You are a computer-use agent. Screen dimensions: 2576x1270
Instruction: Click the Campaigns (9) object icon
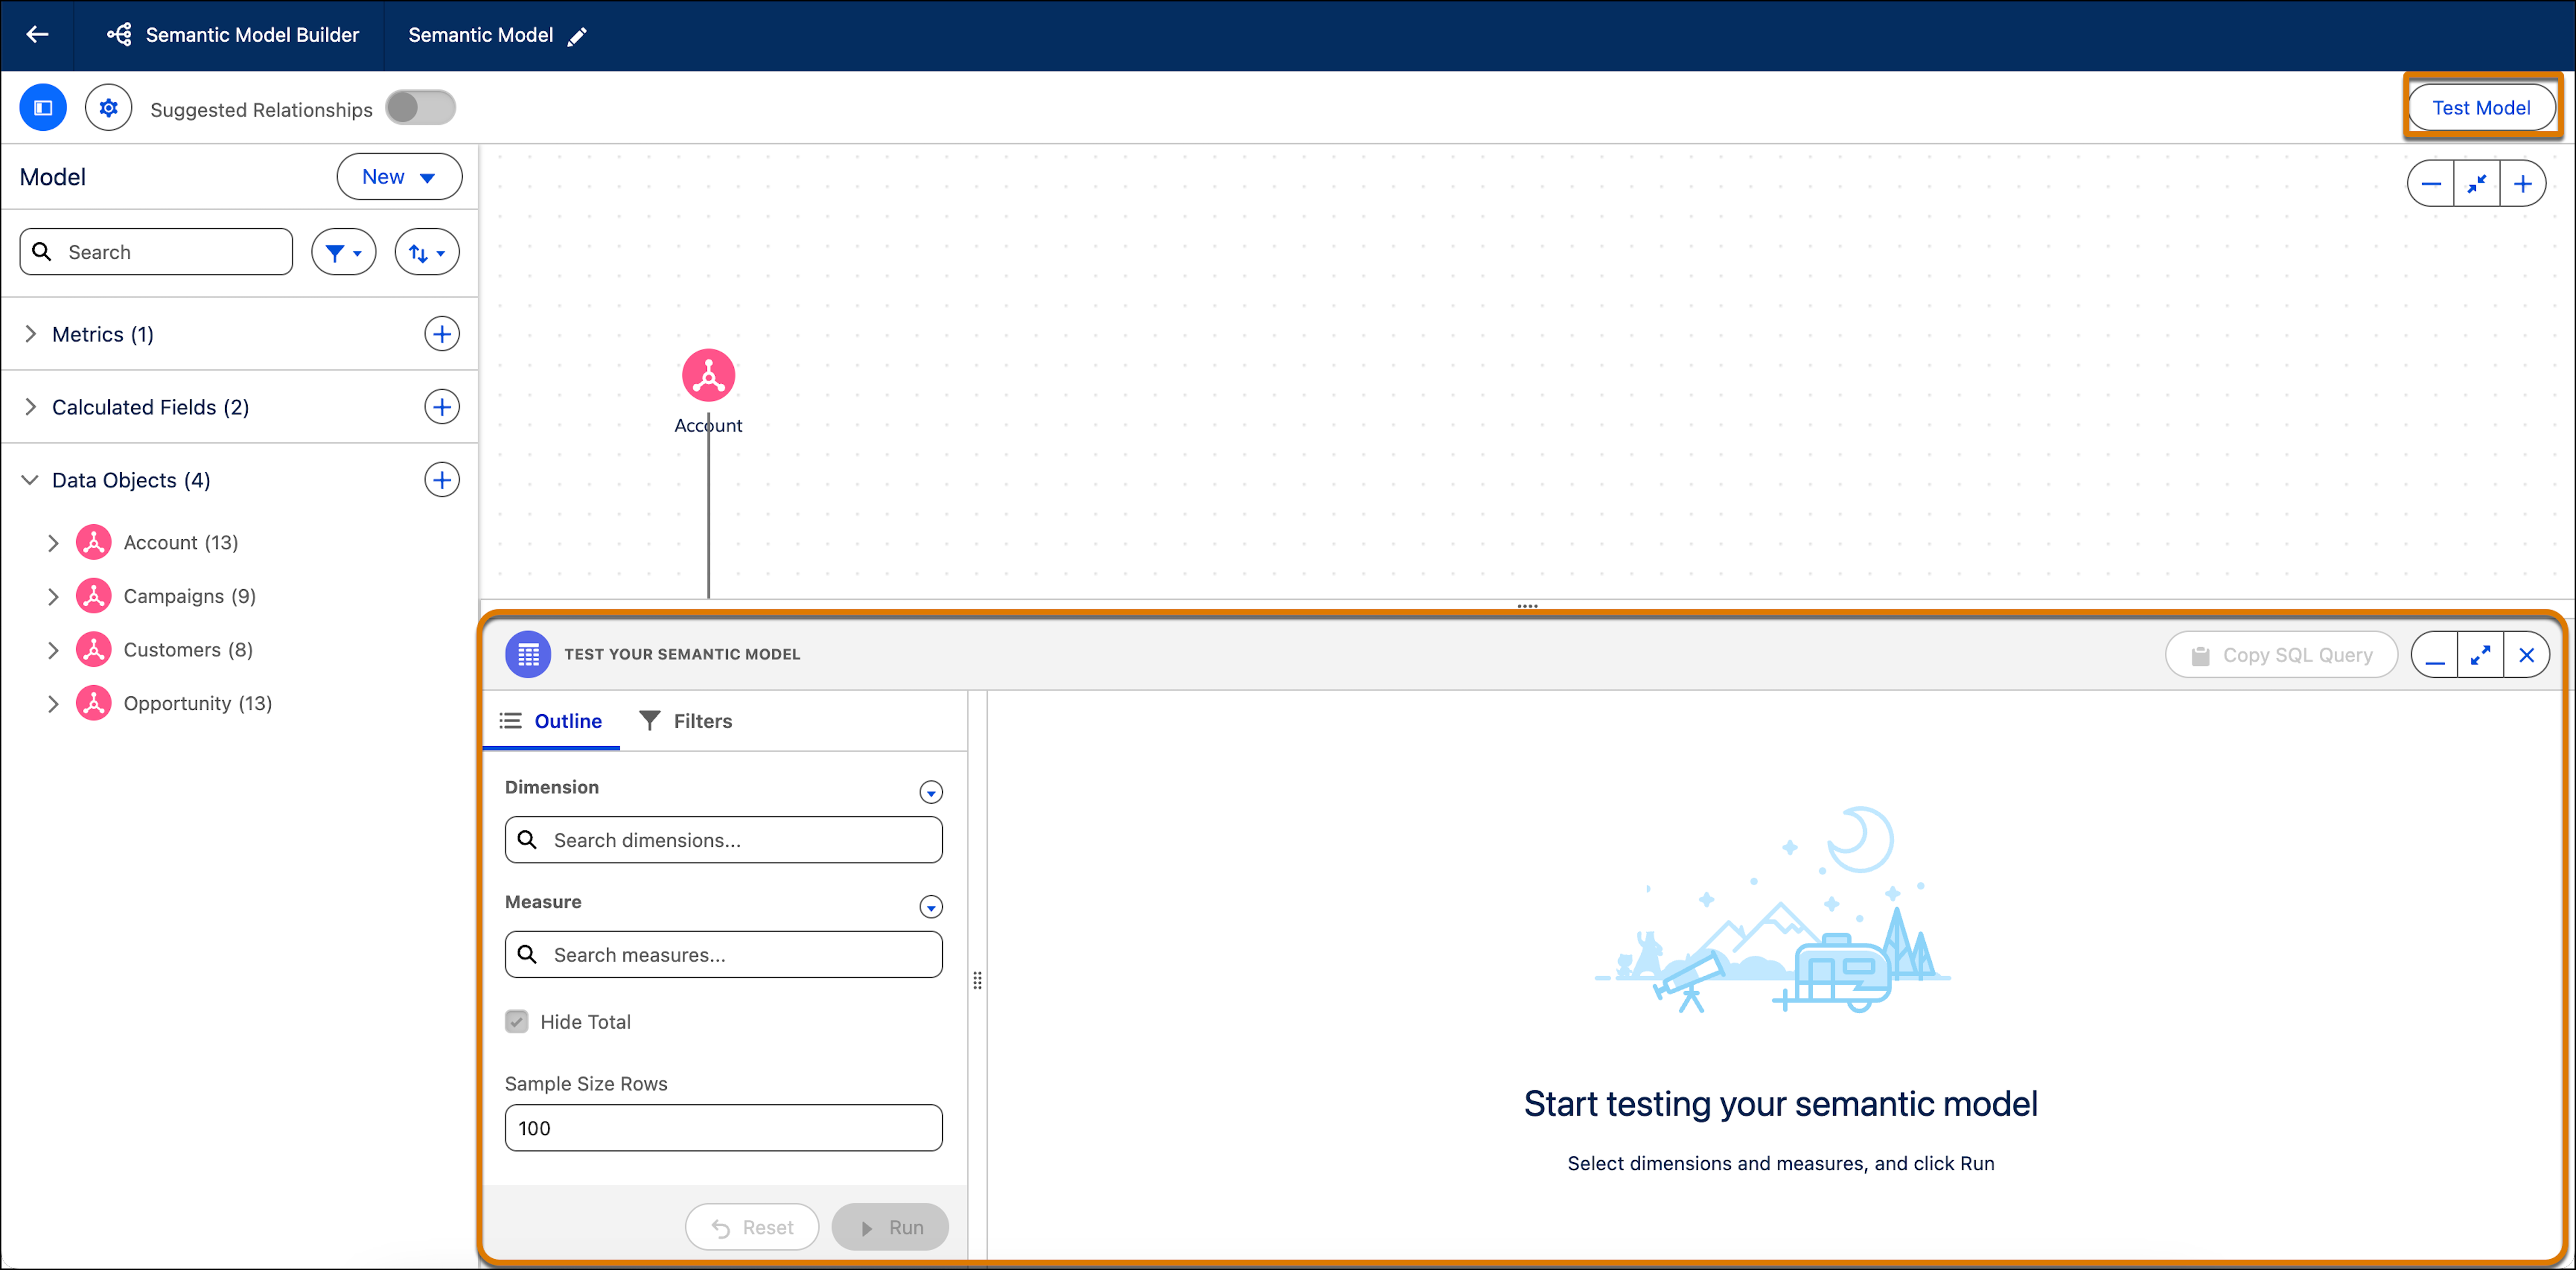tap(94, 596)
